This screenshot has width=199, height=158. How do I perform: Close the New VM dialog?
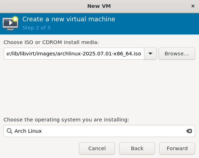point(193,6)
